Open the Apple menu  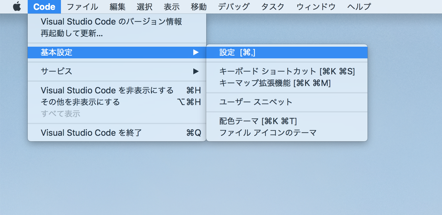(17, 6)
